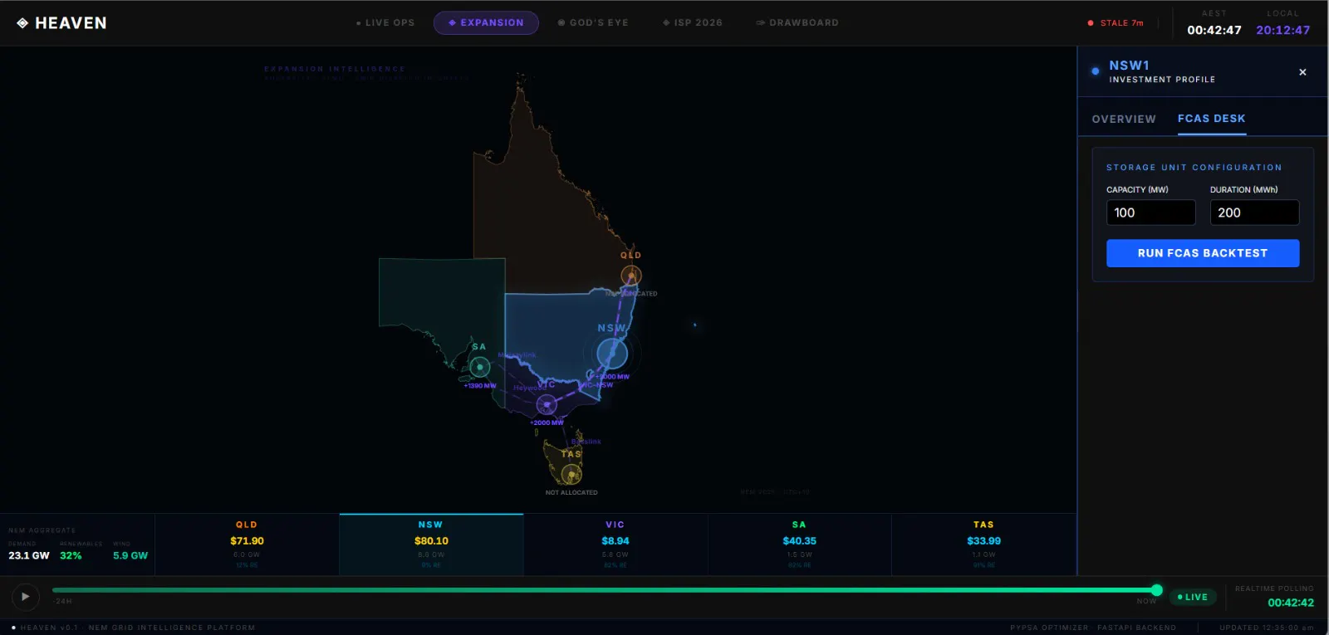Run the FCAS backtest
This screenshot has width=1329, height=635.
pos(1203,253)
